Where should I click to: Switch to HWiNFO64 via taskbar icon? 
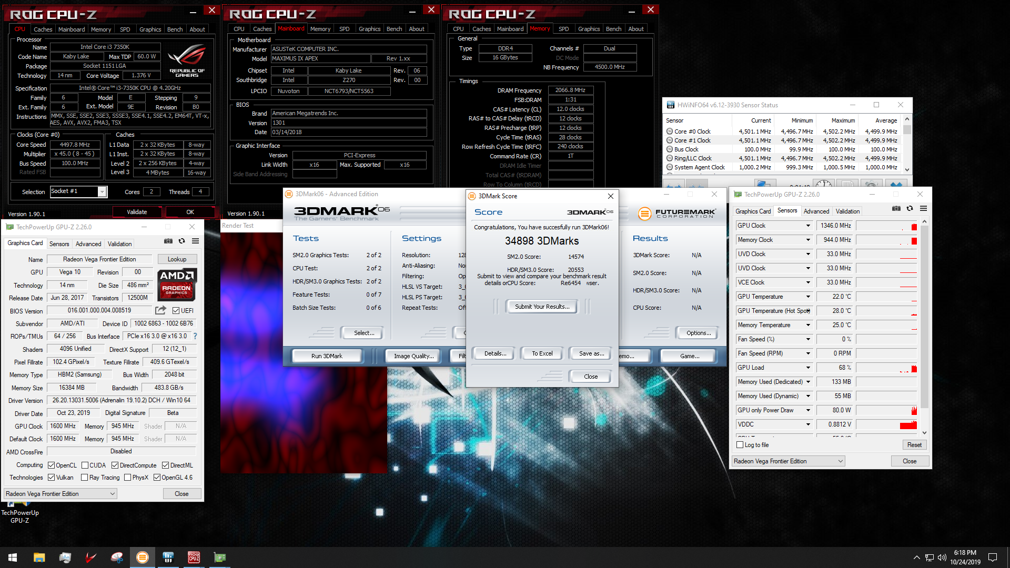coord(168,557)
